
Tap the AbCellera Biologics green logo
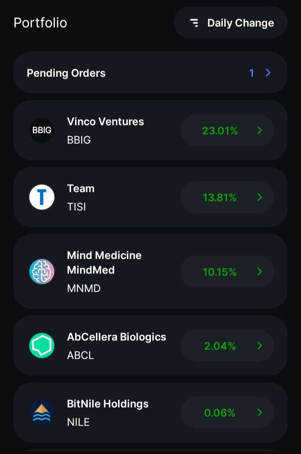point(42,346)
